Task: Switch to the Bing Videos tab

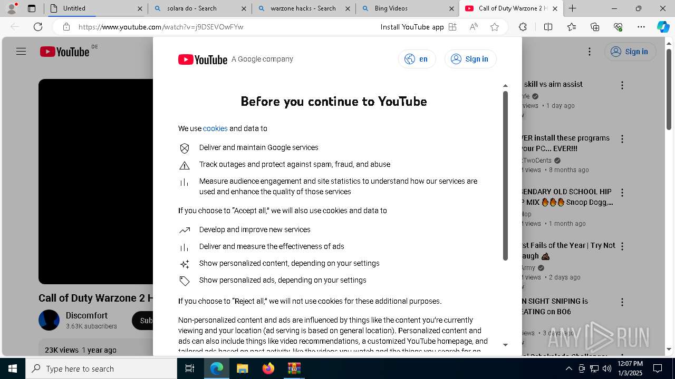Action: pyautogui.click(x=406, y=8)
